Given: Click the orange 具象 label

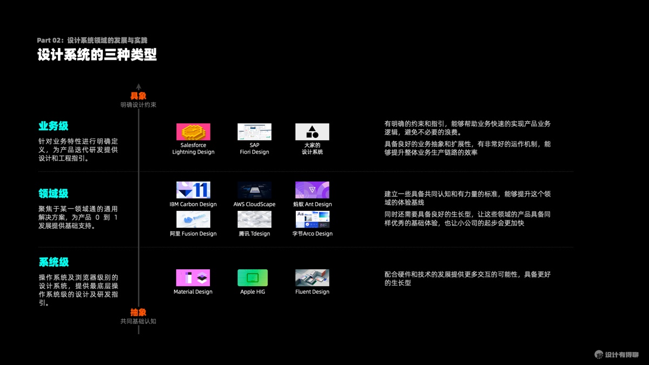Looking at the screenshot, I should pyautogui.click(x=138, y=96).
